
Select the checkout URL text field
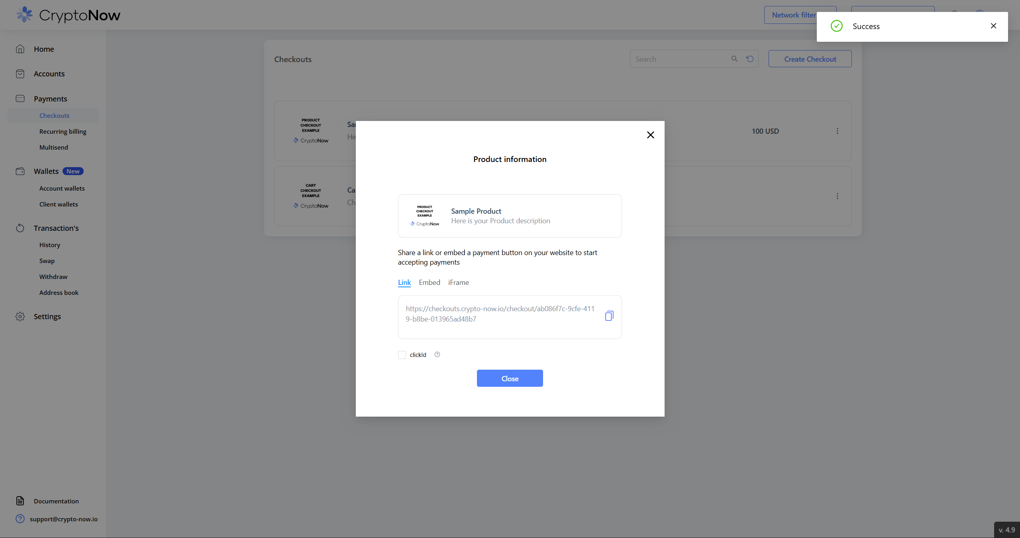tap(510, 317)
